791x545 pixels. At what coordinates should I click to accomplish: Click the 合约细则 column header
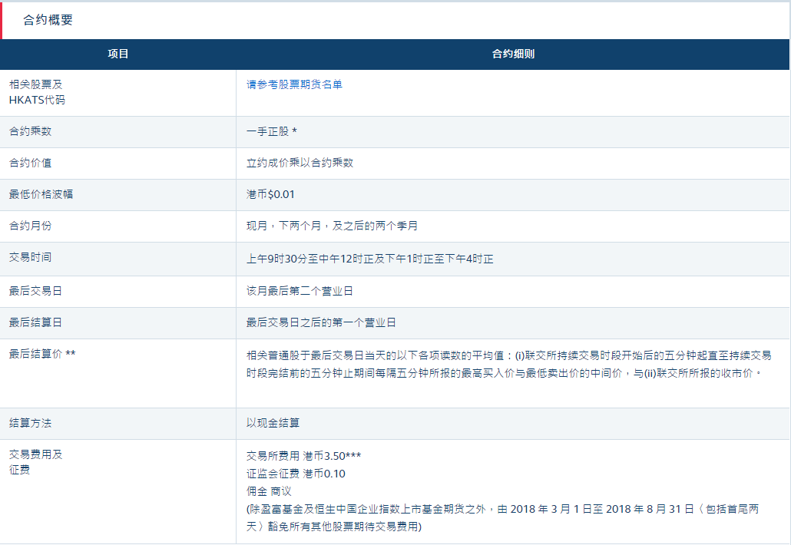[513, 54]
